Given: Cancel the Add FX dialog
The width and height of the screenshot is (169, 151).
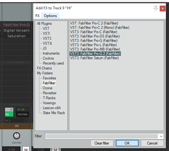Looking at the screenshot, I should click(152, 143).
